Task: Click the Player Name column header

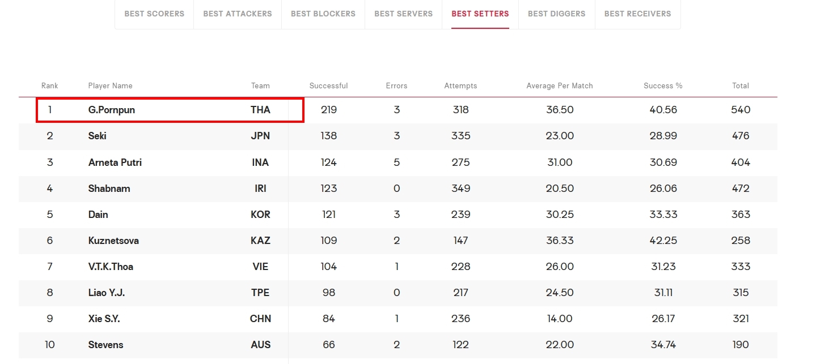Action: (x=111, y=86)
